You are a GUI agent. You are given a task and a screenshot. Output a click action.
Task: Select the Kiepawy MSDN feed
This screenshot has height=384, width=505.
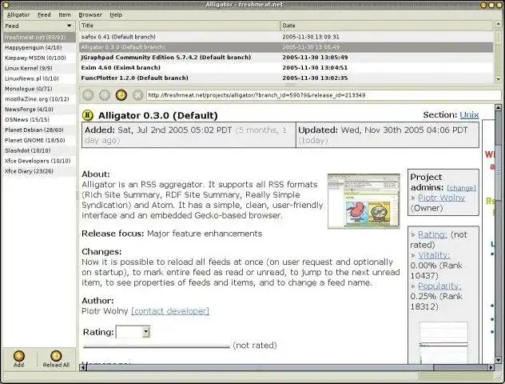39,58
